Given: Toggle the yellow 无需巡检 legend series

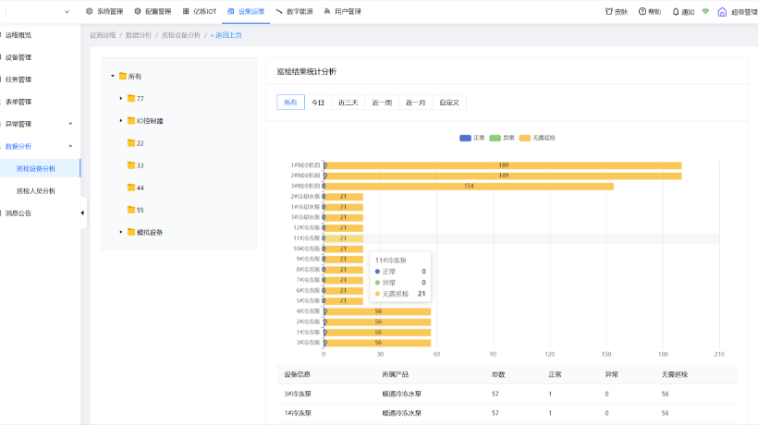Looking at the screenshot, I should (537, 138).
